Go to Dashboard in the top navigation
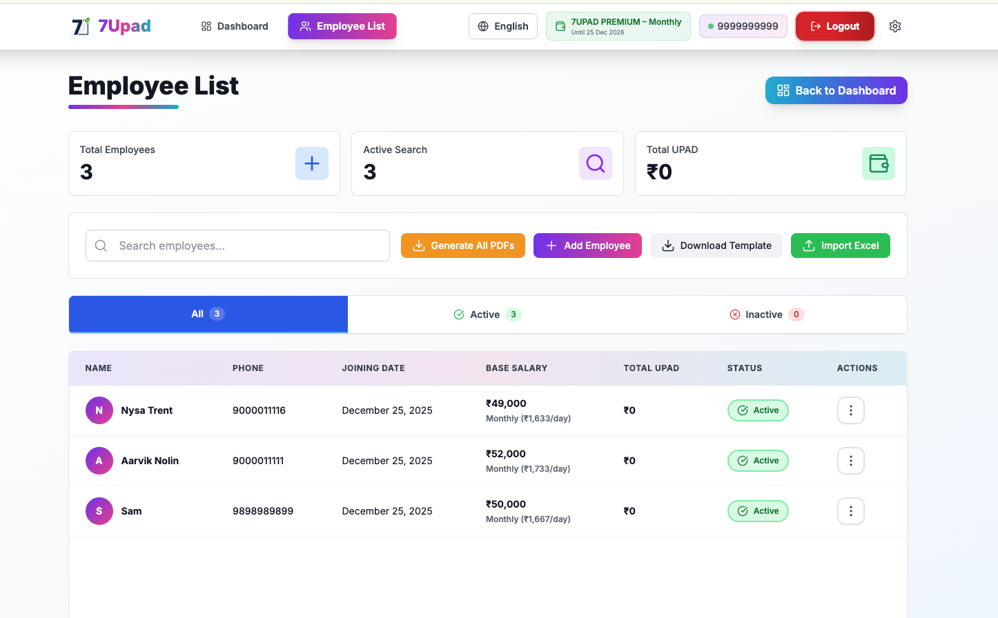The height and width of the screenshot is (618, 998). pyautogui.click(x=235, y=26)
